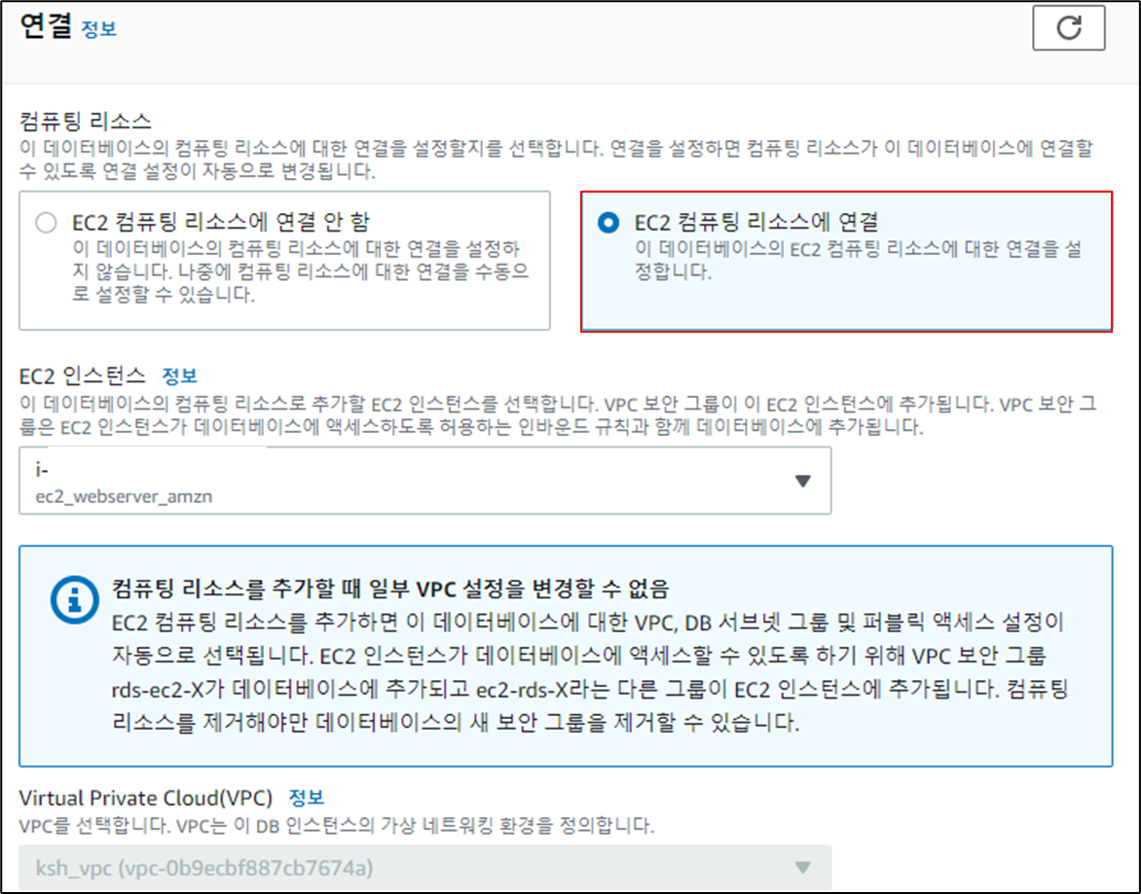Open the 정보 link next to Virtual Private Cloud(VPC)
This screenshot has height=894, width=1141.
tap(307, 798)
